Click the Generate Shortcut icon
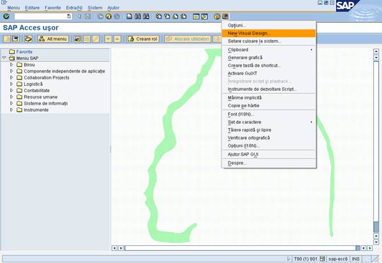 (x=204, y=17)
